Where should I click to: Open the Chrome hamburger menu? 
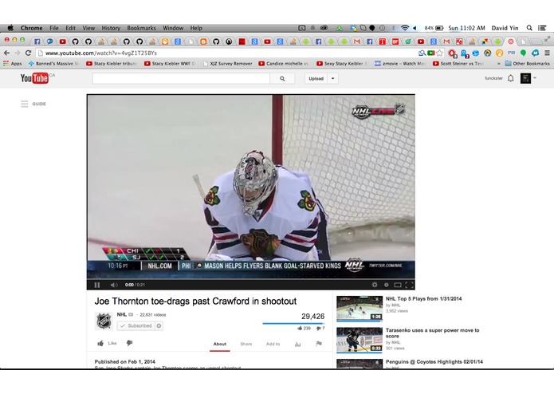547,53
